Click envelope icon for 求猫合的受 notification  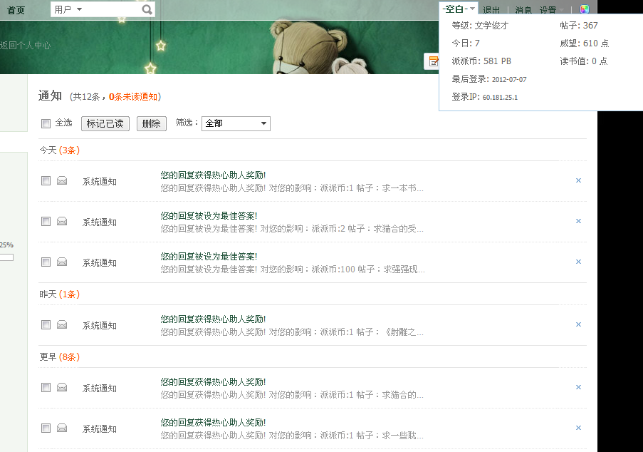tap(62, 221)
